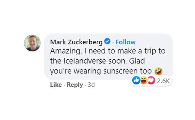Click the Haha laughing reaction icon
Viewport: 195px width, 120px height.
144,80
